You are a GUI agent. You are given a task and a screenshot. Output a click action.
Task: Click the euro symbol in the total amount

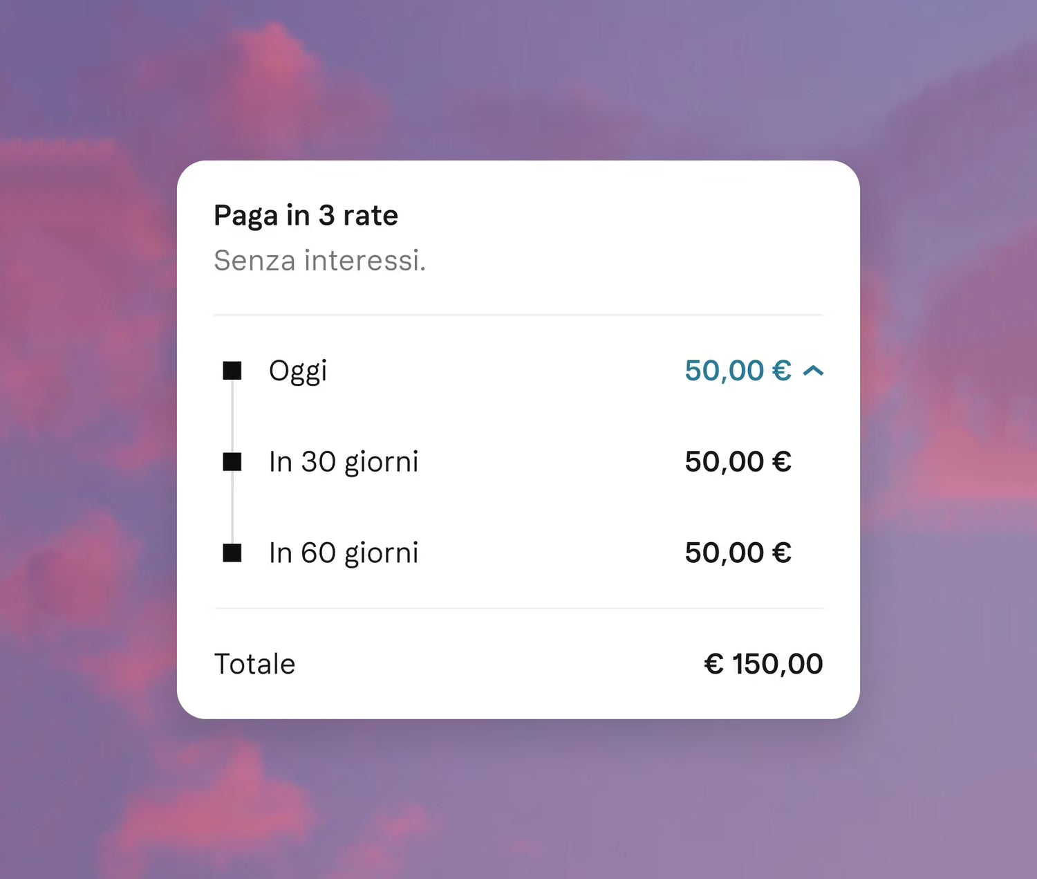coord(713,664)
